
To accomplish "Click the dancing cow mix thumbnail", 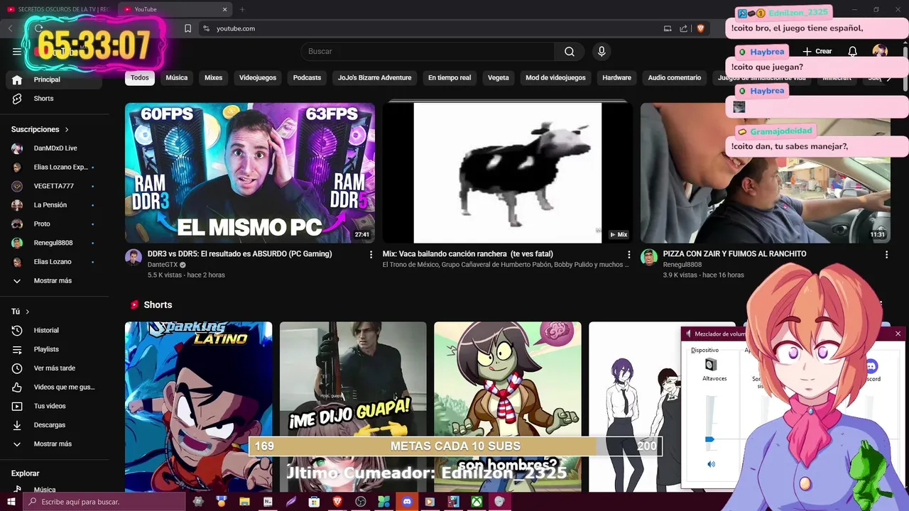I will click(x=507, y=173).
